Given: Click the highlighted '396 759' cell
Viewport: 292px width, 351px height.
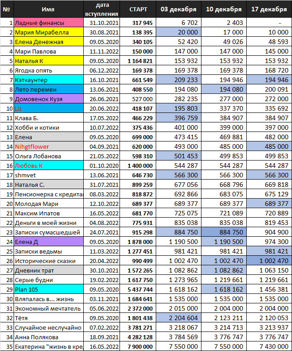Looking at the screenshot, I should click(x=178, y=118).
